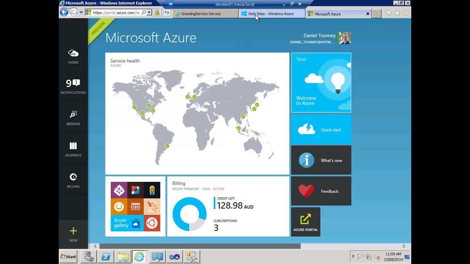Screen dimensions: 470x264
Task: Open the Browse hub
Action: pyautogui.click(x=73, y=118)
